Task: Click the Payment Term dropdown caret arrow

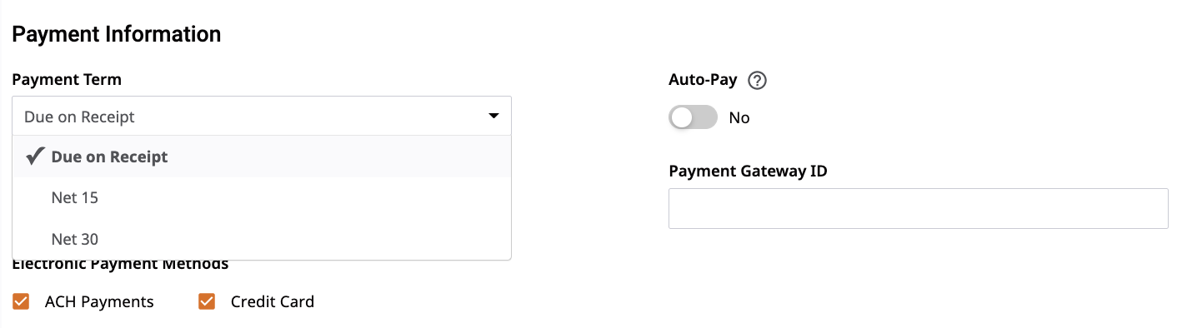Action: (493, 117)
